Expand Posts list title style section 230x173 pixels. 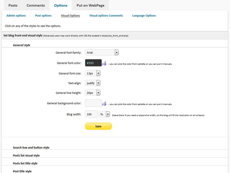pyautogui.click(x=25, y=163)
